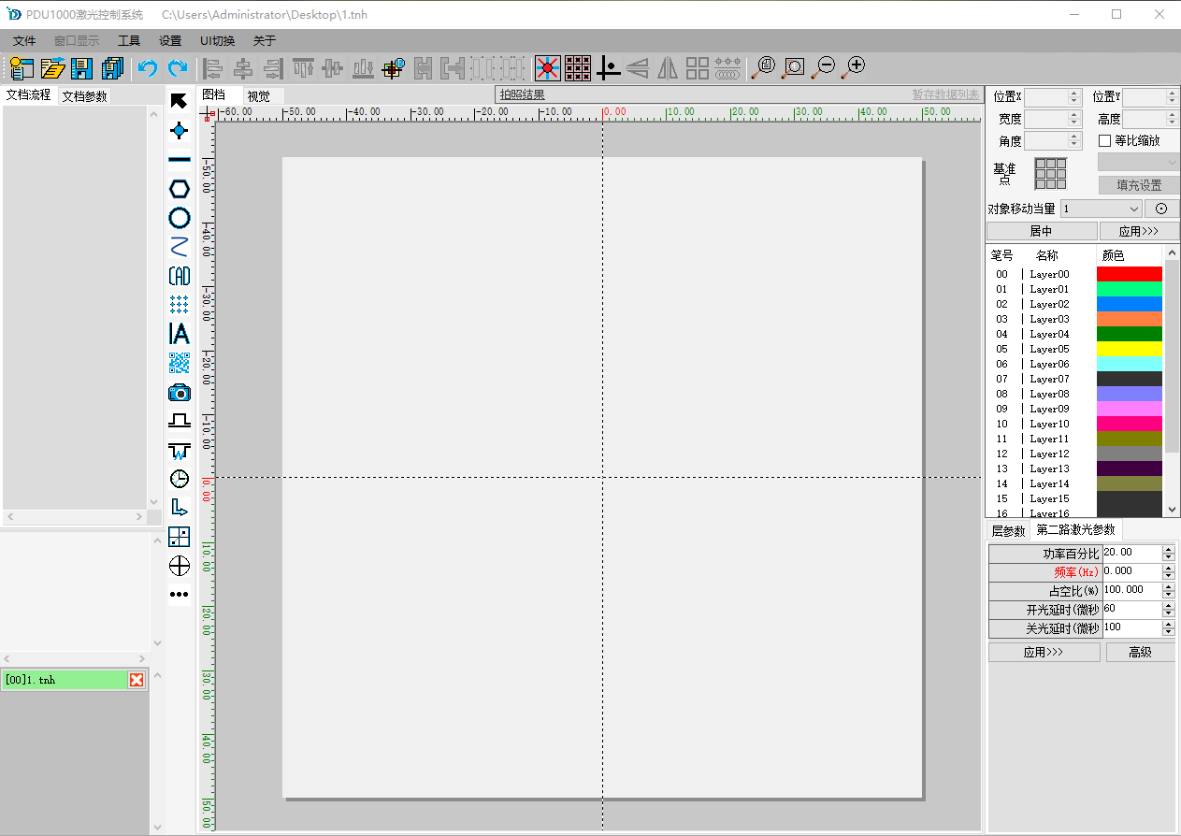1181x836 pixels.
Task: Click the QR code tool icon
Action: 179,363
